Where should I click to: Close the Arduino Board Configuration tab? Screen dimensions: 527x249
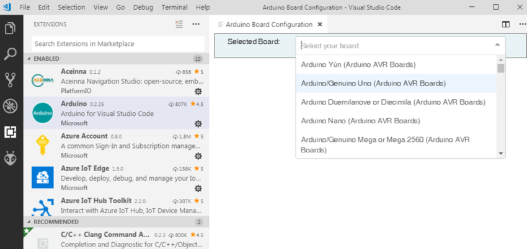pos(320,25)
